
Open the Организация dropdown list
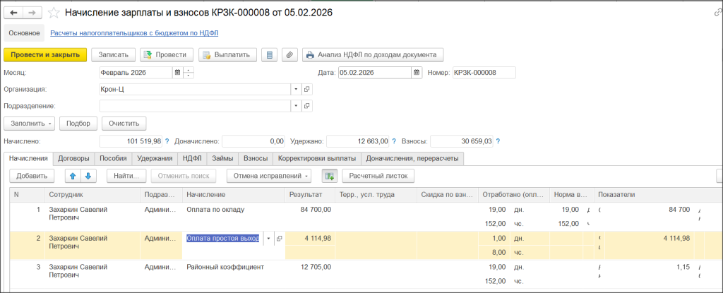tap(296, 90)
